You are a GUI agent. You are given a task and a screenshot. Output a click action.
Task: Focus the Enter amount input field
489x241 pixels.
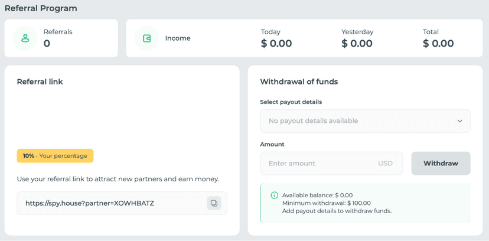pos(331,164)
